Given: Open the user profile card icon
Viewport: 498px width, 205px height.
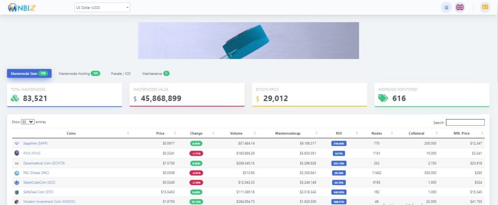Looking at the screenshot, I should click(485, 7).
